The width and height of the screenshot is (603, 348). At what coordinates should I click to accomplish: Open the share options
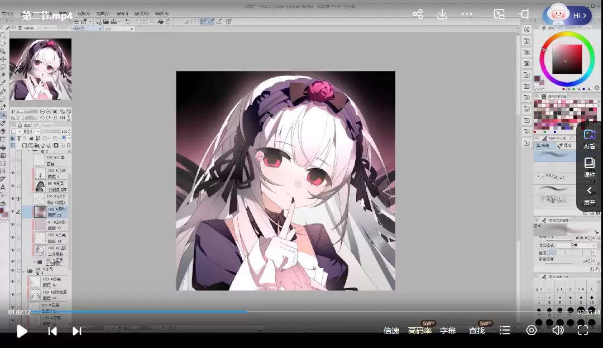(418, 14)
